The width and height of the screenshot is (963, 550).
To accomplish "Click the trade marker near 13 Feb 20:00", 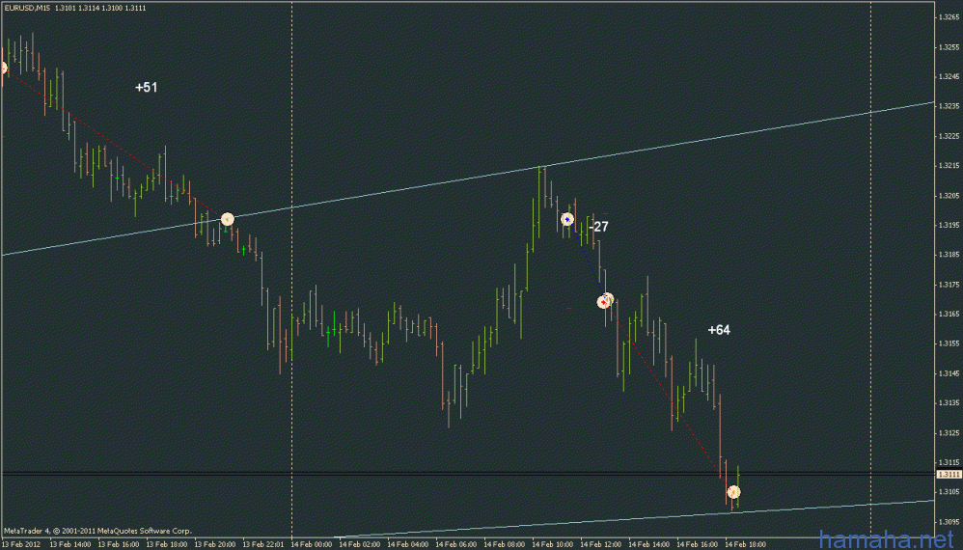I will coord(227,219).
